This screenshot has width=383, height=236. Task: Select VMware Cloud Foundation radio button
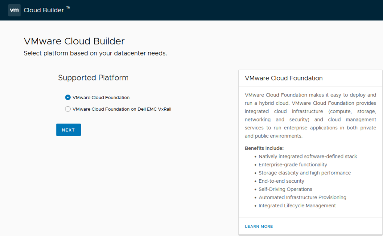(x=68, y=97)
